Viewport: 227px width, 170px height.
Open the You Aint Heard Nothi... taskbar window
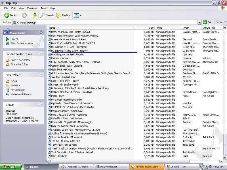point(147,167)
